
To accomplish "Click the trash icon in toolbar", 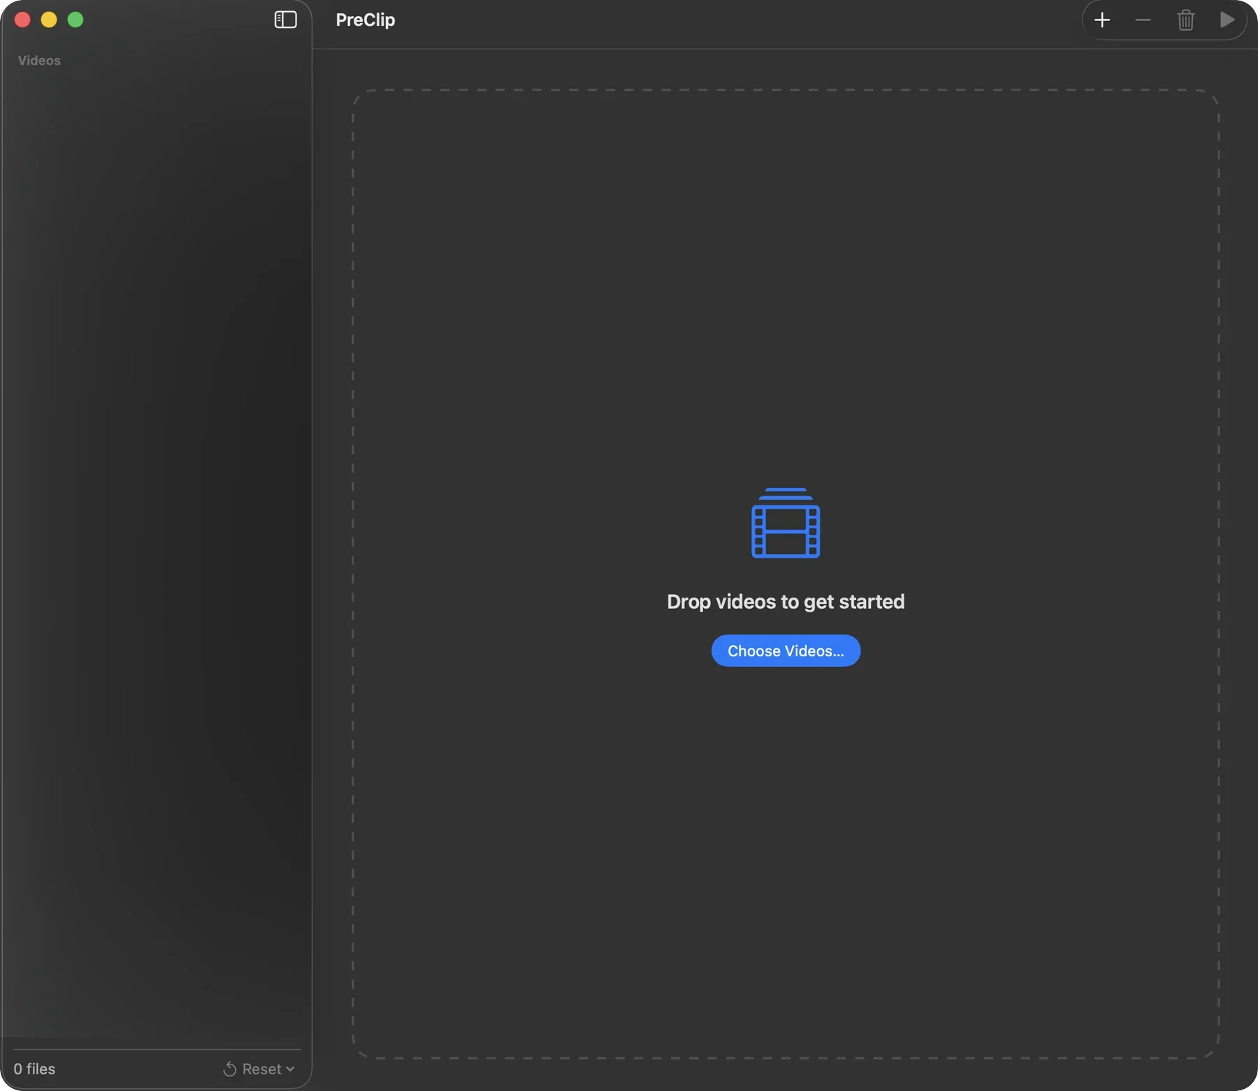I will (1186, 20).
